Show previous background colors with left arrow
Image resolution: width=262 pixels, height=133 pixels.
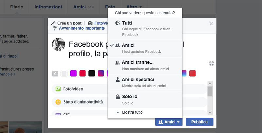[55, 74]
